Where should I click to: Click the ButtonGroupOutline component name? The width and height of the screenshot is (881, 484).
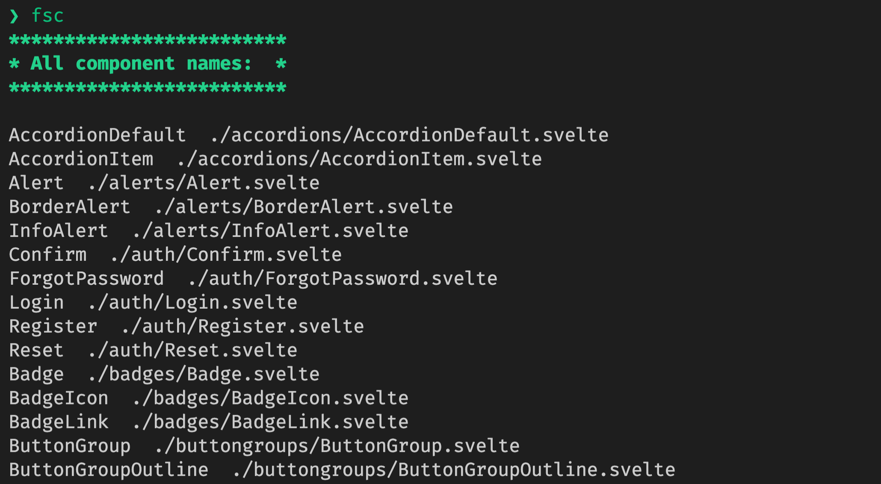pos(109,470)
